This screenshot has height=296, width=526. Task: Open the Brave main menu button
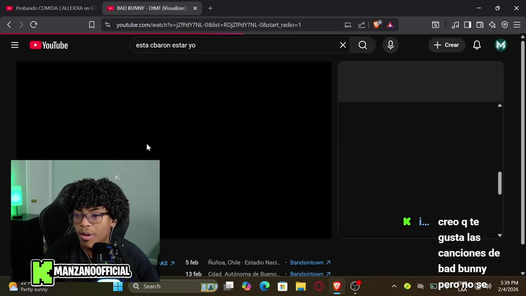[x=517, y=25]
